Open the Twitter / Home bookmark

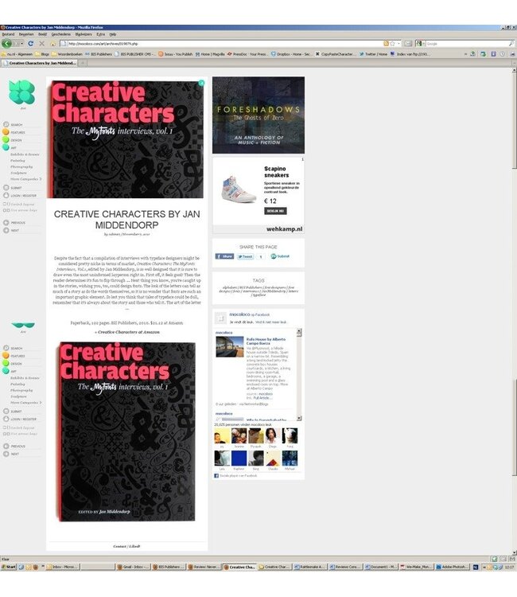[373, 54]
